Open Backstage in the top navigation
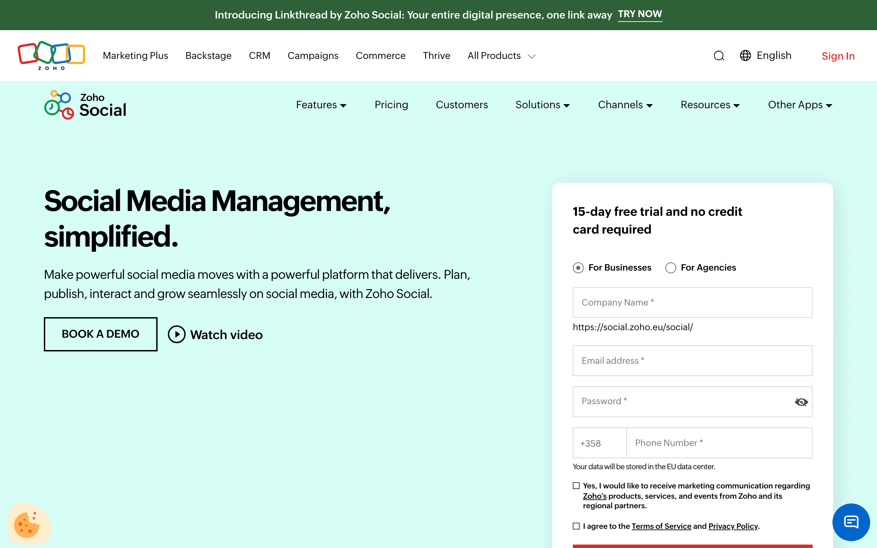This screenshot has height=548, width=877. pyautogui.click(x=208, y=56)
